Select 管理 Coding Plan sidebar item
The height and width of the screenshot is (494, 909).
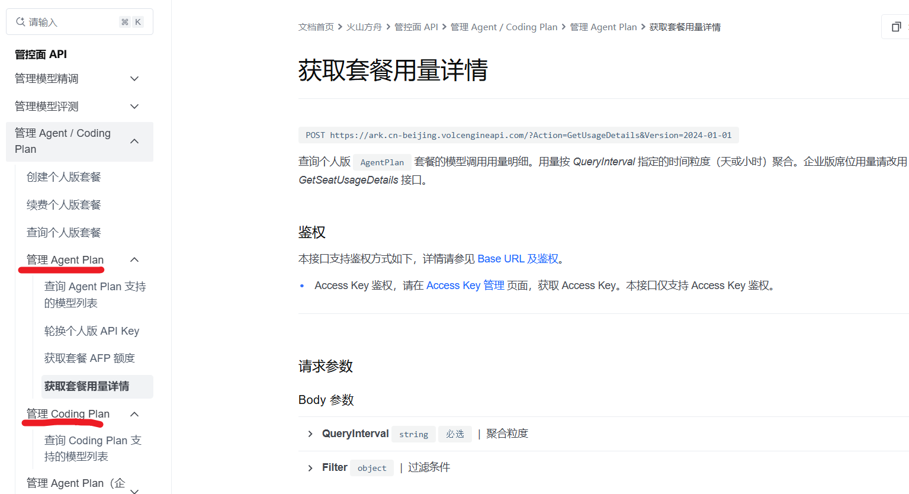click(68, 414)
